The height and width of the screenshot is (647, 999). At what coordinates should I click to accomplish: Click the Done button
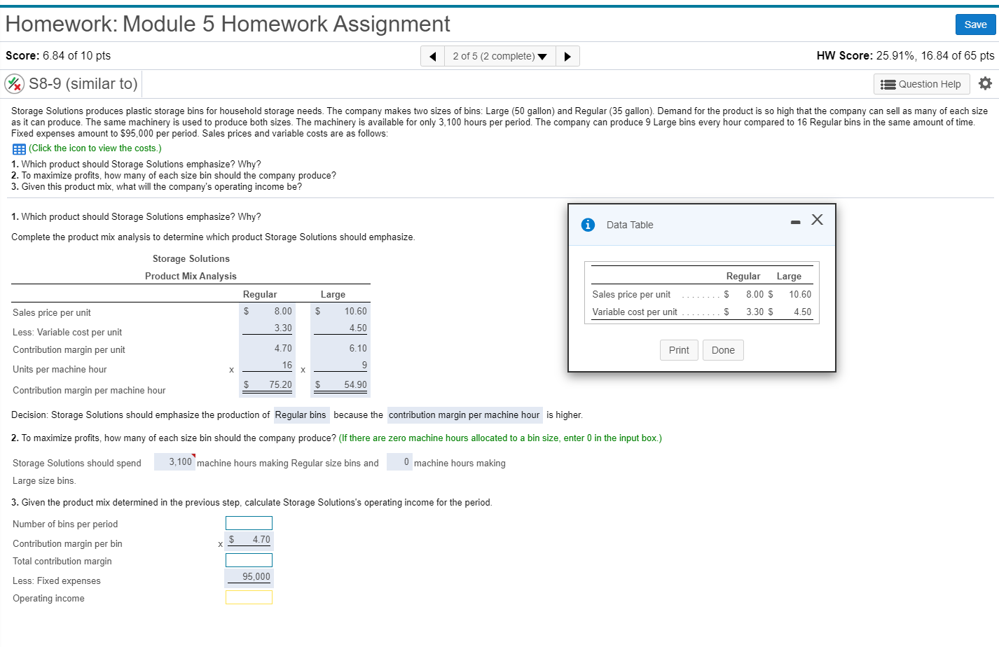(x=723, y=350)
